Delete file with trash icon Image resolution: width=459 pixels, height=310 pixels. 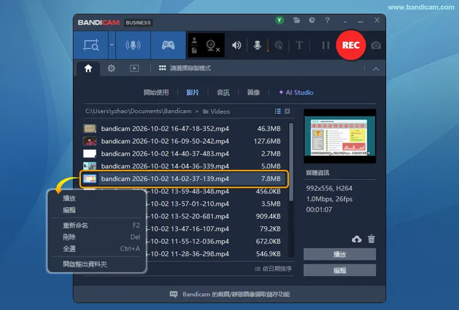[x=371, y=239]
